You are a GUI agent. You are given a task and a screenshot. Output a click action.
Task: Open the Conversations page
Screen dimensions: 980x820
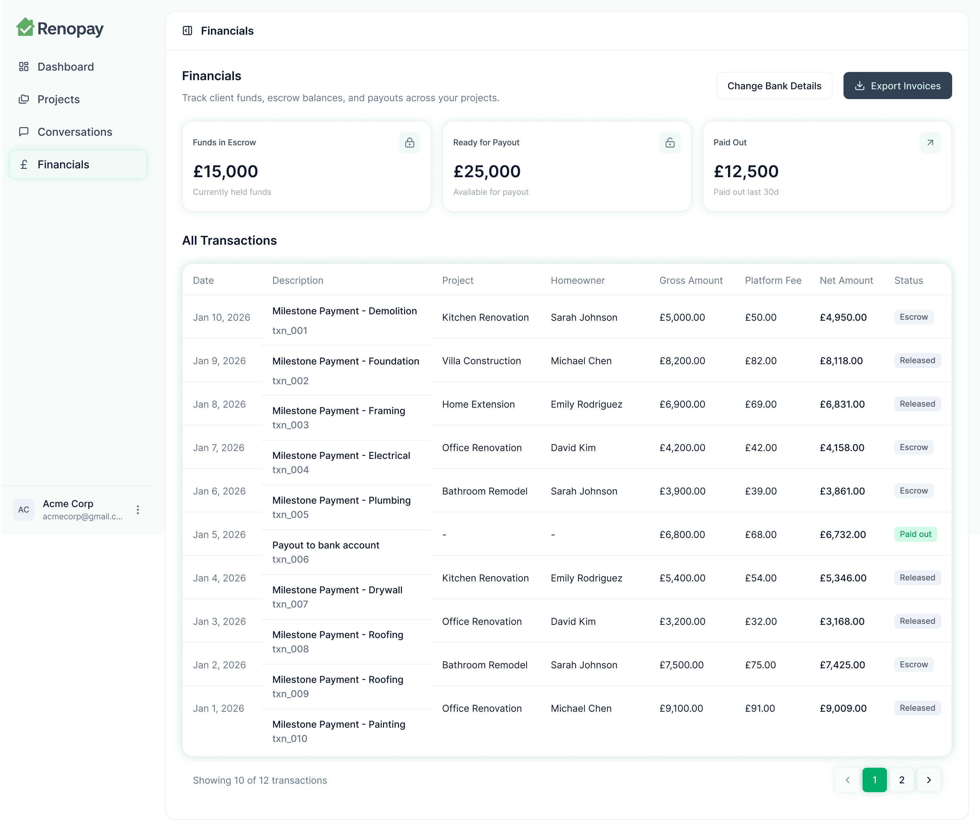(x=78, y=132)
